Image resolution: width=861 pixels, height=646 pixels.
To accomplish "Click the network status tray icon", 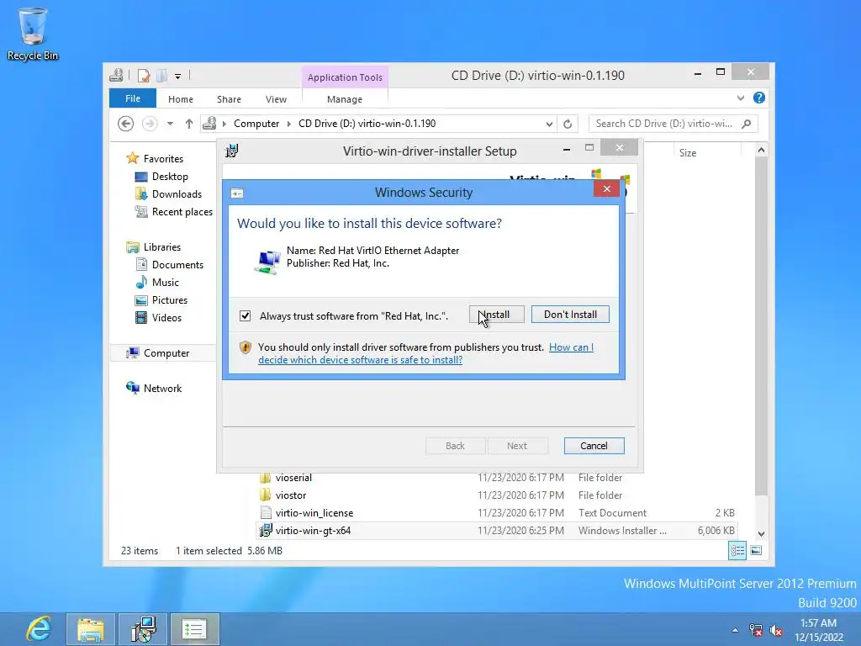I will coord(756,630).
